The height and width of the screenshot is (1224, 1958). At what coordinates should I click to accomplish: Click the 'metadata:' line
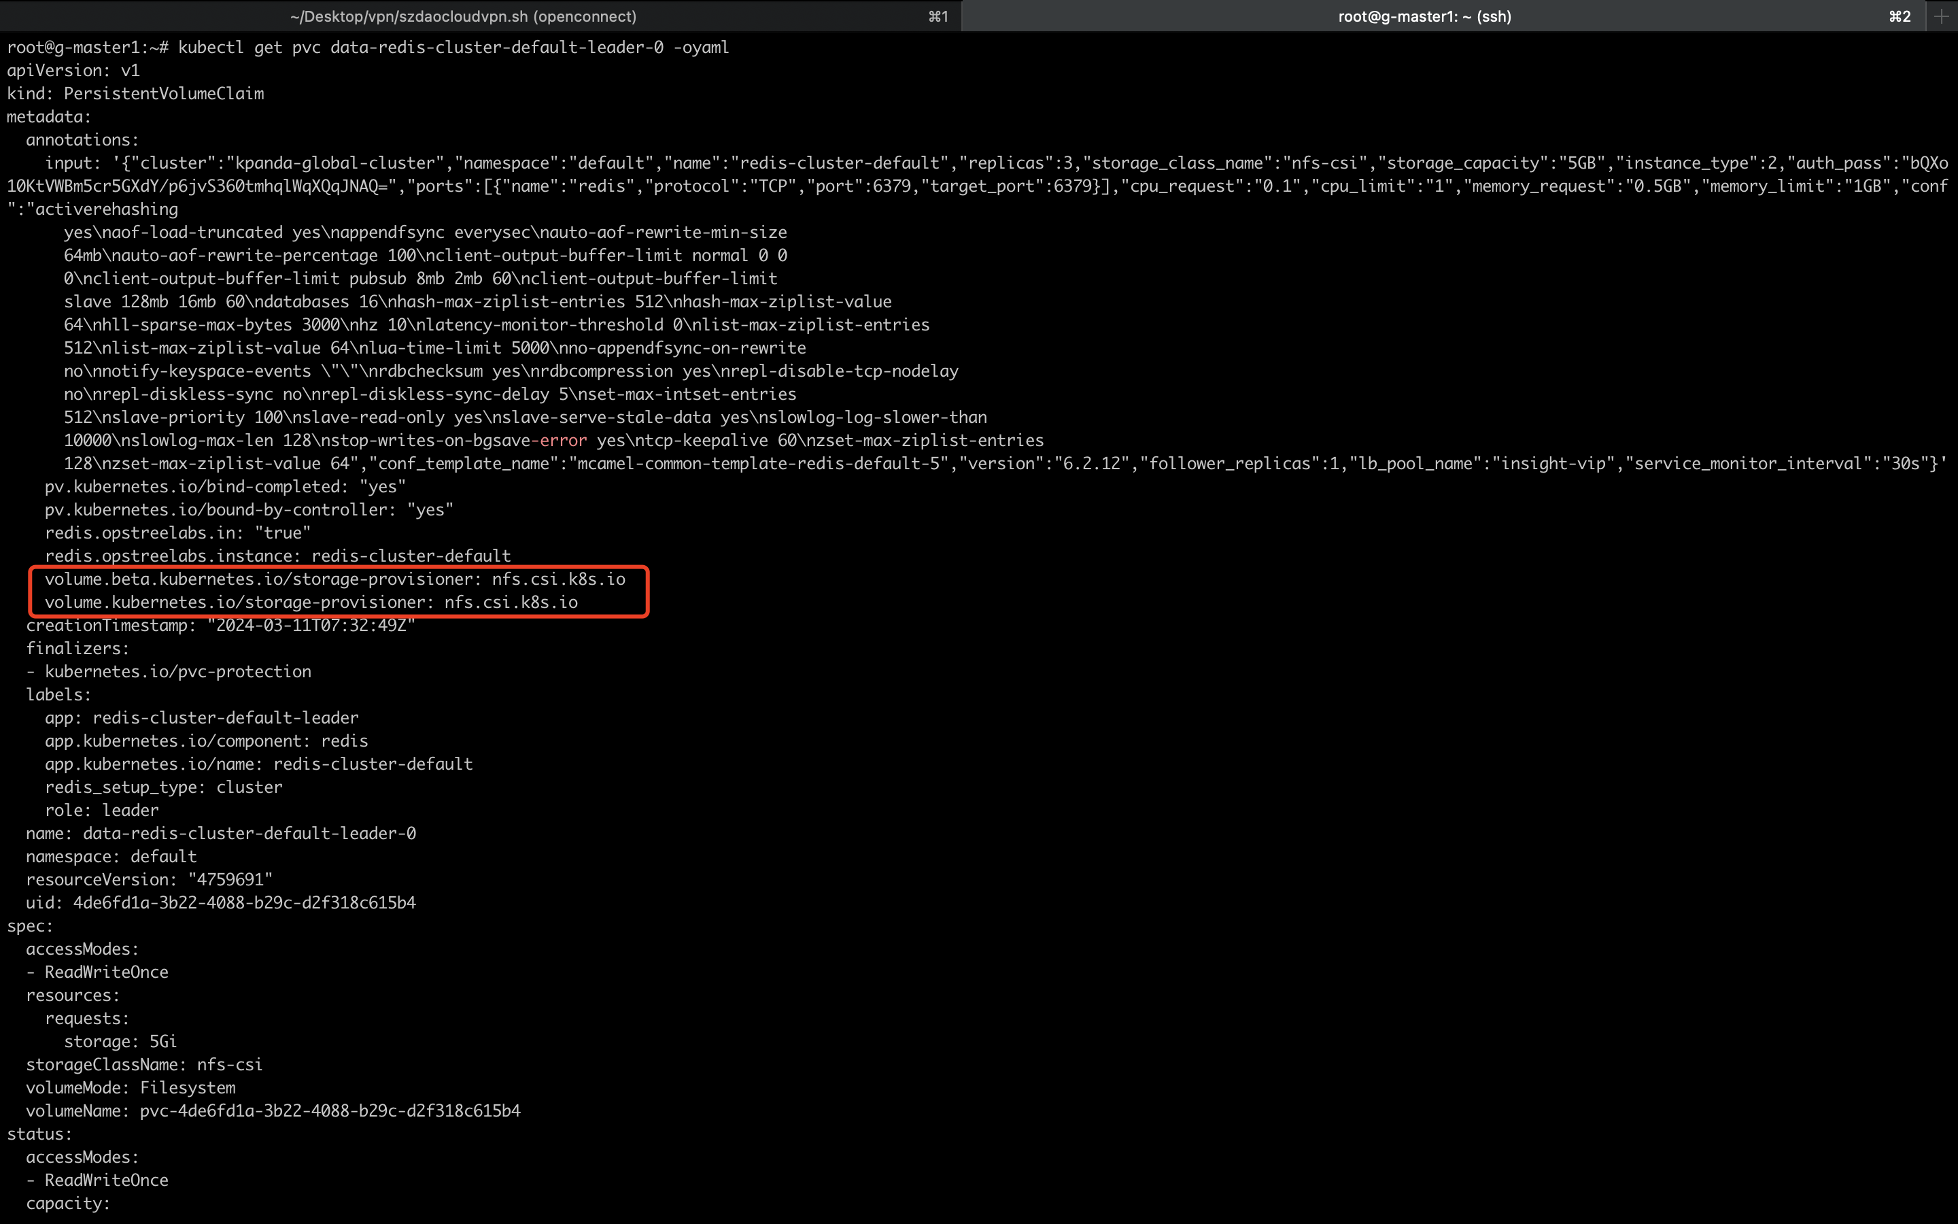(50, 116)
